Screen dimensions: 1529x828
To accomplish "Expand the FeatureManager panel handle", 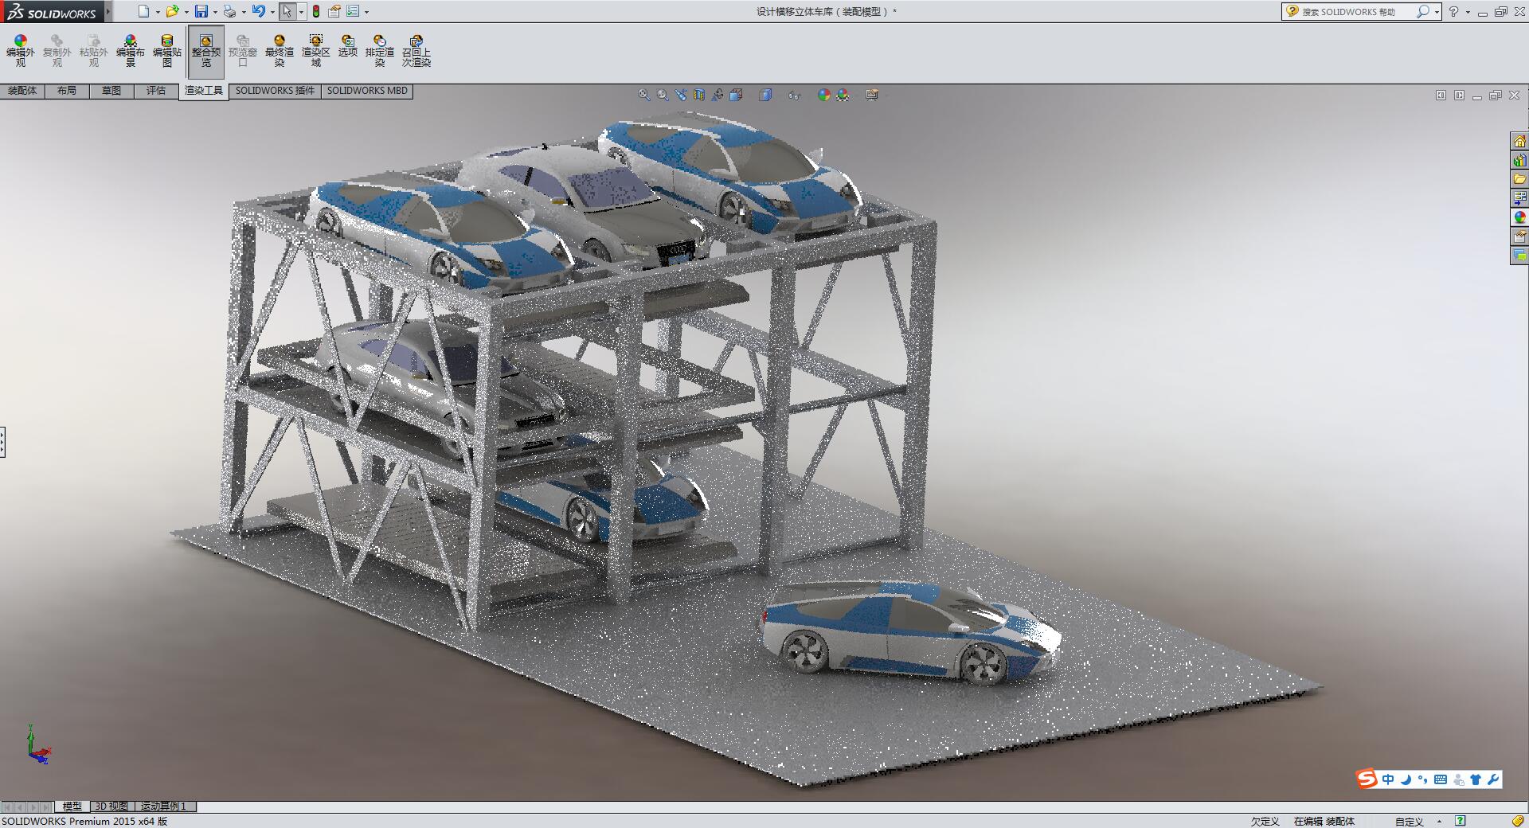I will (2, 442).
